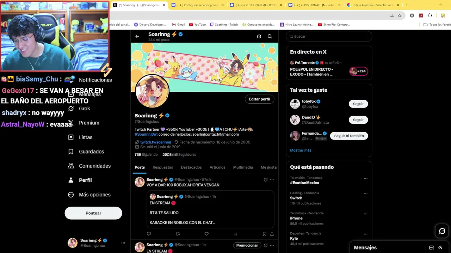The height and width of the screenshot is (253, 451).
Task: Go back using the profile header arrow
Action: coord(137,36)
